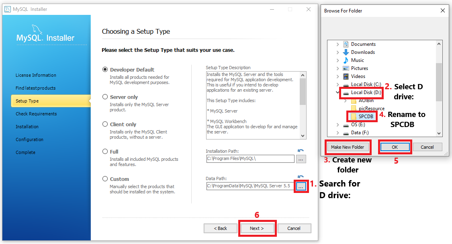Go to the Complete step
Screen dimensions: 452x244
[25, 152]
